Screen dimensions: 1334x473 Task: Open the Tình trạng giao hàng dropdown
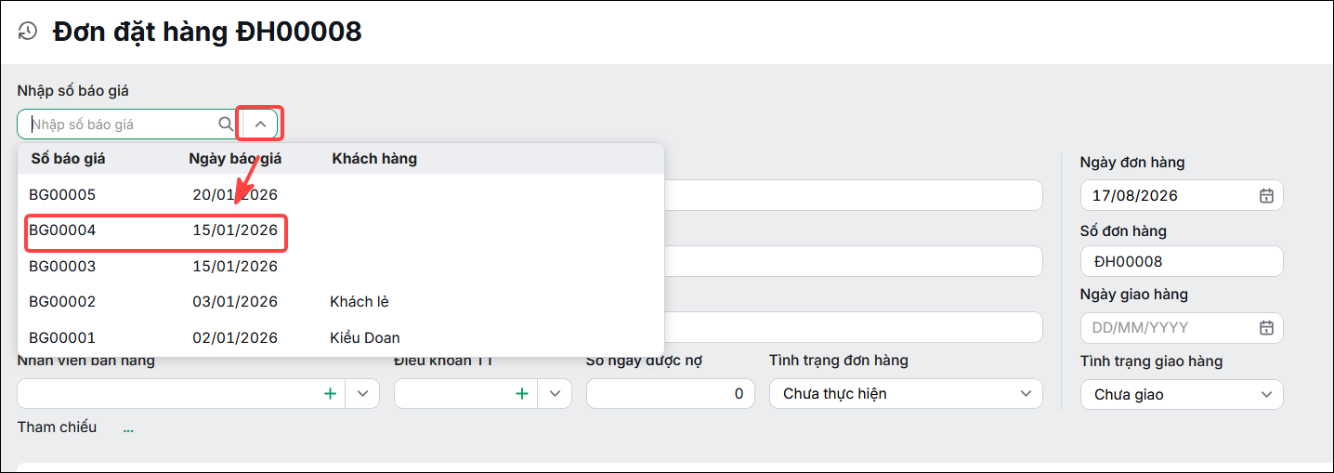click(1182, 395)
